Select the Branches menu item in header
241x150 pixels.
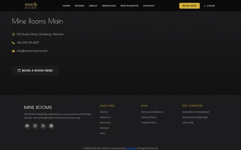(x=109, y=6)
